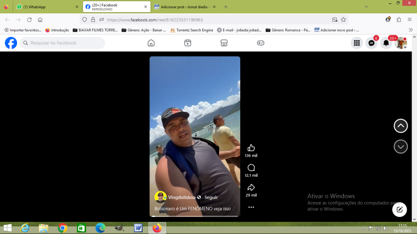Open Facebook notifications bell
417x234 pixels.
point(386,43)
